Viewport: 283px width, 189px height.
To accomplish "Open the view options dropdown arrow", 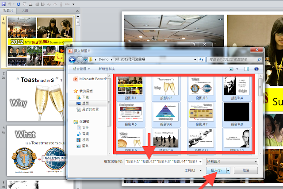I will (237, 69).
